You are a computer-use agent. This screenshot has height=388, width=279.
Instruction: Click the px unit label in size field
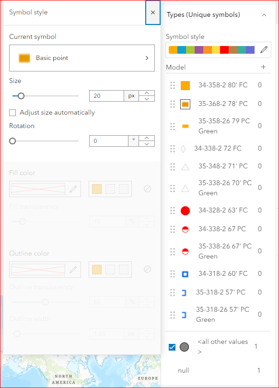tap(132, 95)
